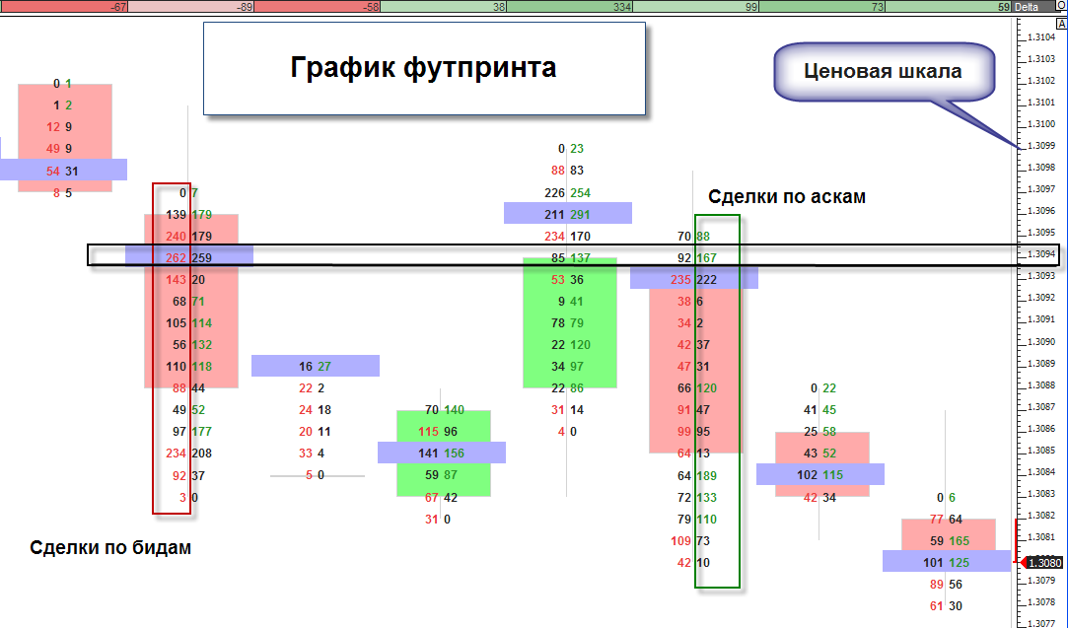Viewport: 1068px width, 628px height.
Task: Click the 'Сделки по бидам' label
Action: [110, 548]
